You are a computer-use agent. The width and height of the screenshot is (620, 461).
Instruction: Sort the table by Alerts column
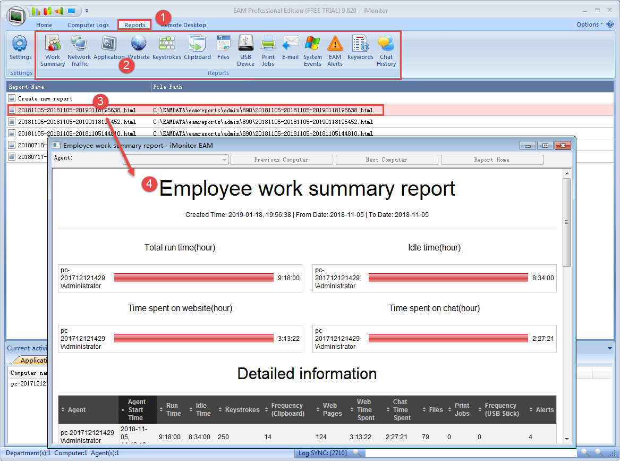click(542, 409)
